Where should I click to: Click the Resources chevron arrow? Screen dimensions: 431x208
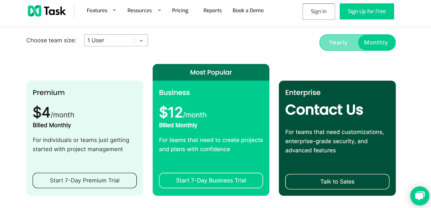point(159,10)
